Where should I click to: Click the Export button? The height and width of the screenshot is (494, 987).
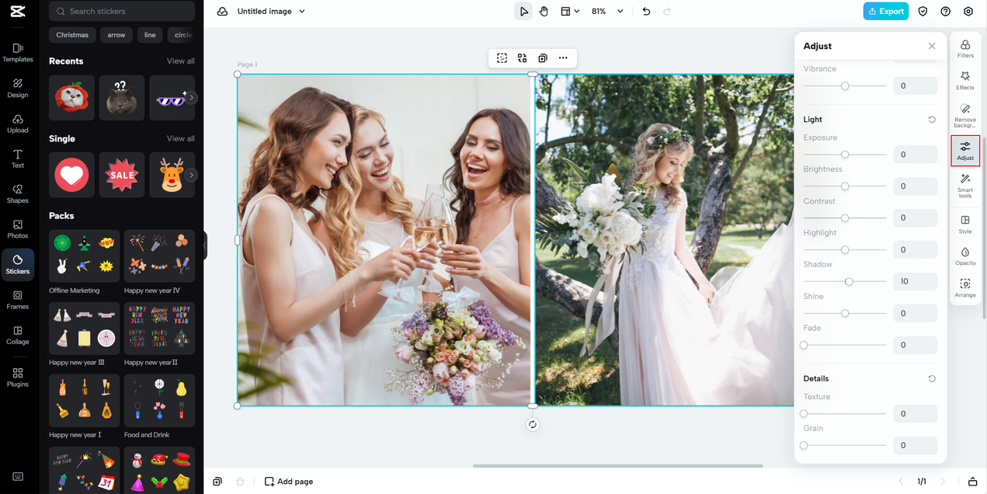click(885, 12)
